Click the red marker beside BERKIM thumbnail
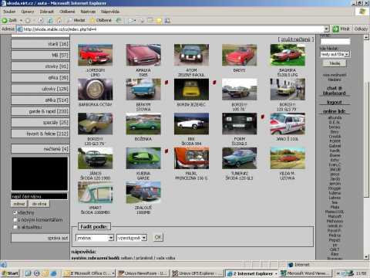This screenshot has height=278, width=370. pyautogui.click(x=166, y=83)
